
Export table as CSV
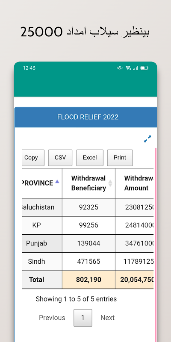60,158
